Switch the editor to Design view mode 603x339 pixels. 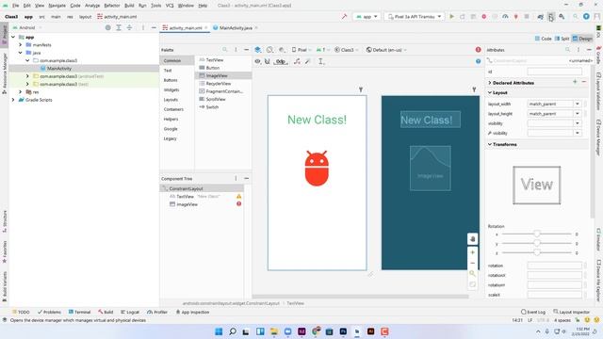click(x=582, y=39)
